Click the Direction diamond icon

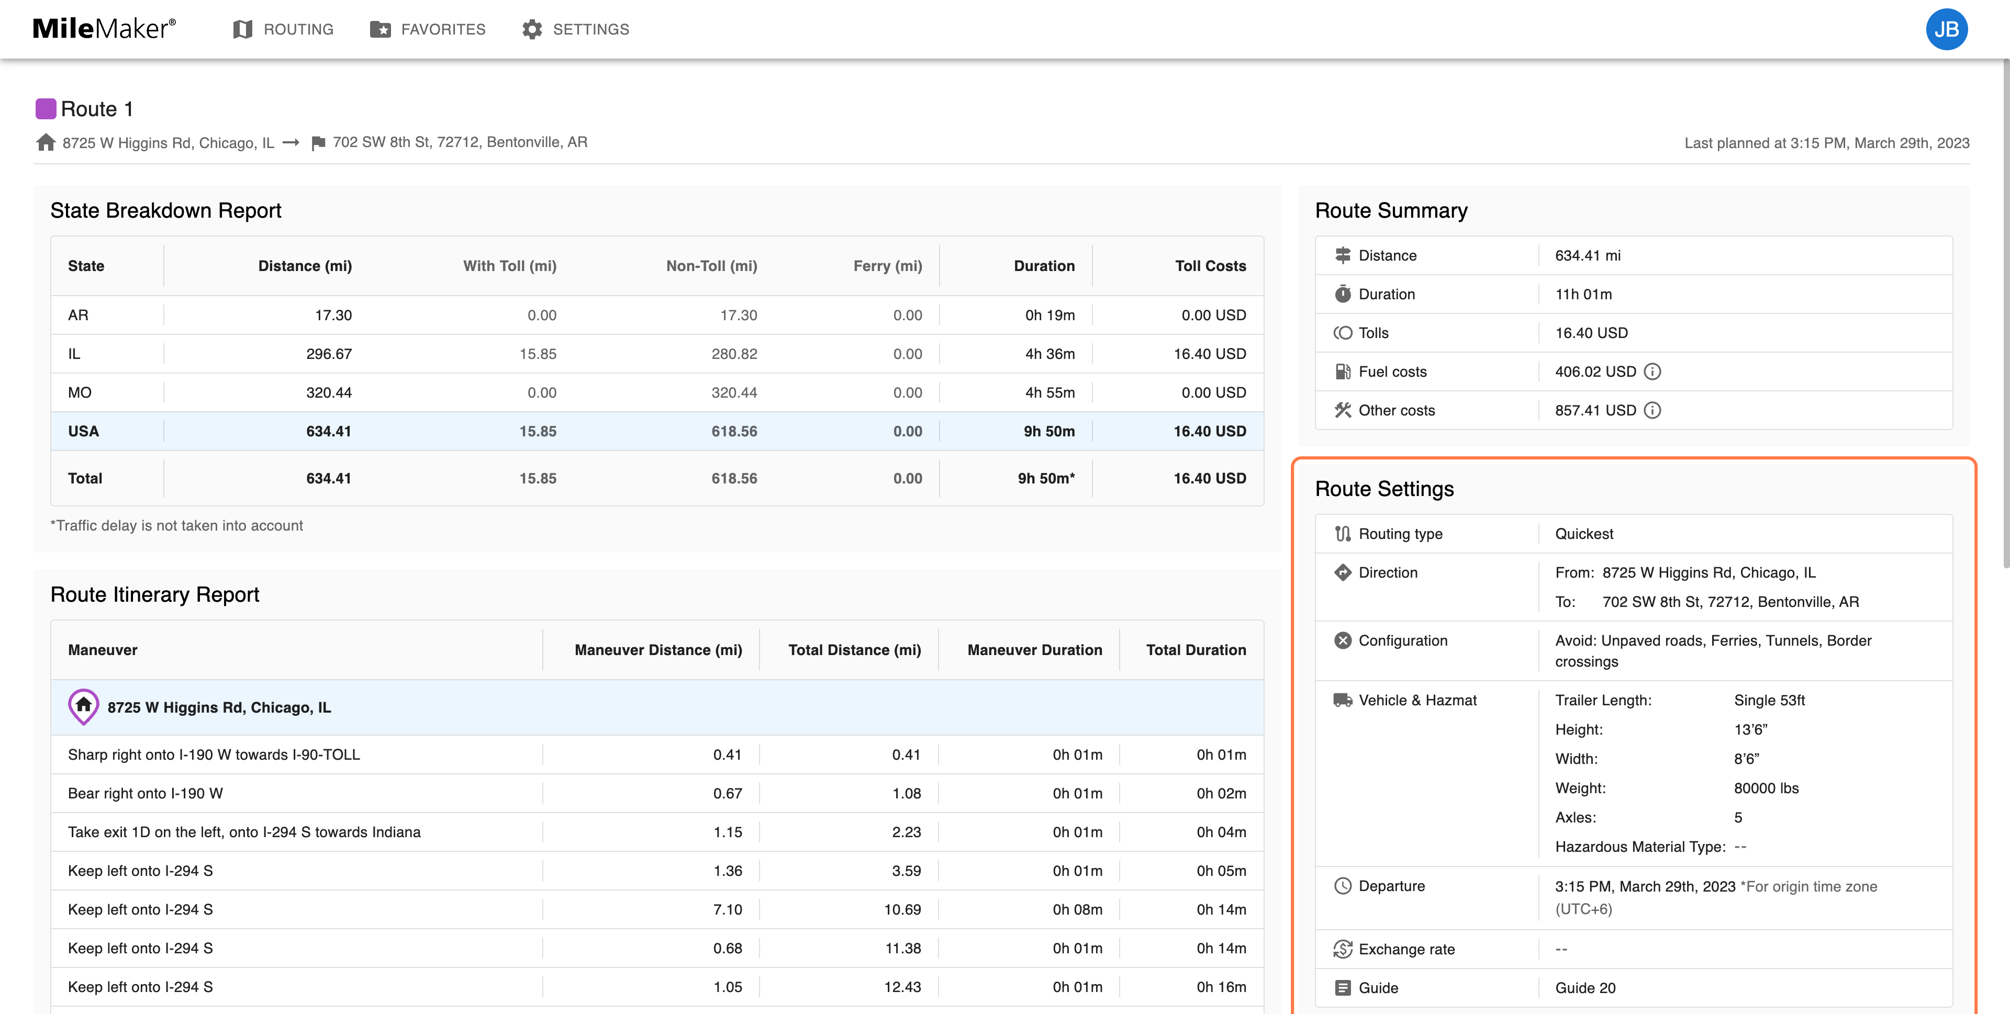(1342, 572)
